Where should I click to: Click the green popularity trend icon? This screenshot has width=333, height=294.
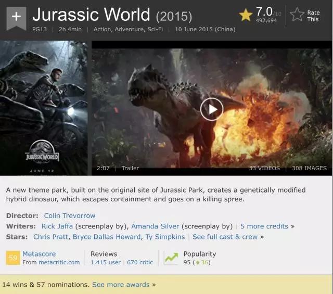pyautogui.click(x=172, y=258)
